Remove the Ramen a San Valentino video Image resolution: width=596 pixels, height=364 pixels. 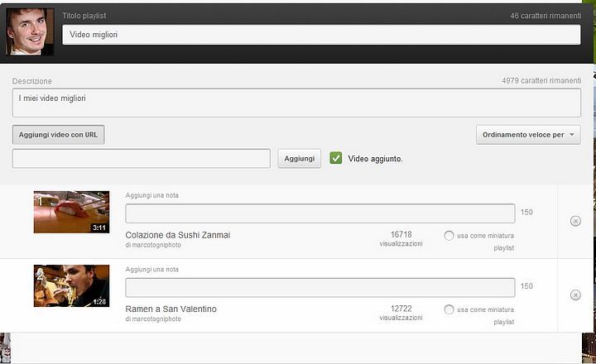click(x=575, y=295)
